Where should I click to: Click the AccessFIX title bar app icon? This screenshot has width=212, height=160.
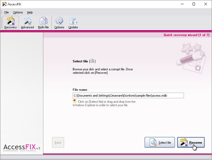point(4,4)
